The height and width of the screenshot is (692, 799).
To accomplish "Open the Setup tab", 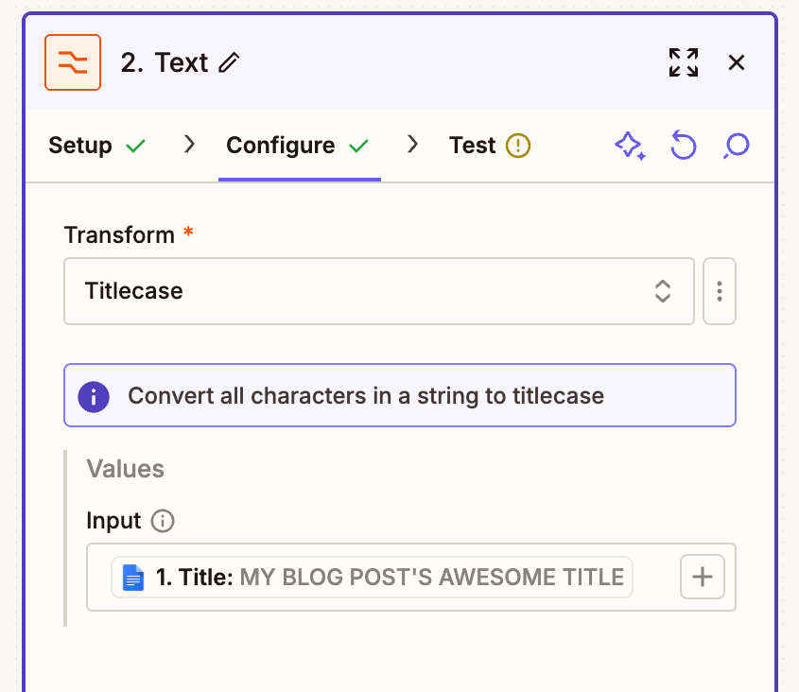I will tap(96, 146).
